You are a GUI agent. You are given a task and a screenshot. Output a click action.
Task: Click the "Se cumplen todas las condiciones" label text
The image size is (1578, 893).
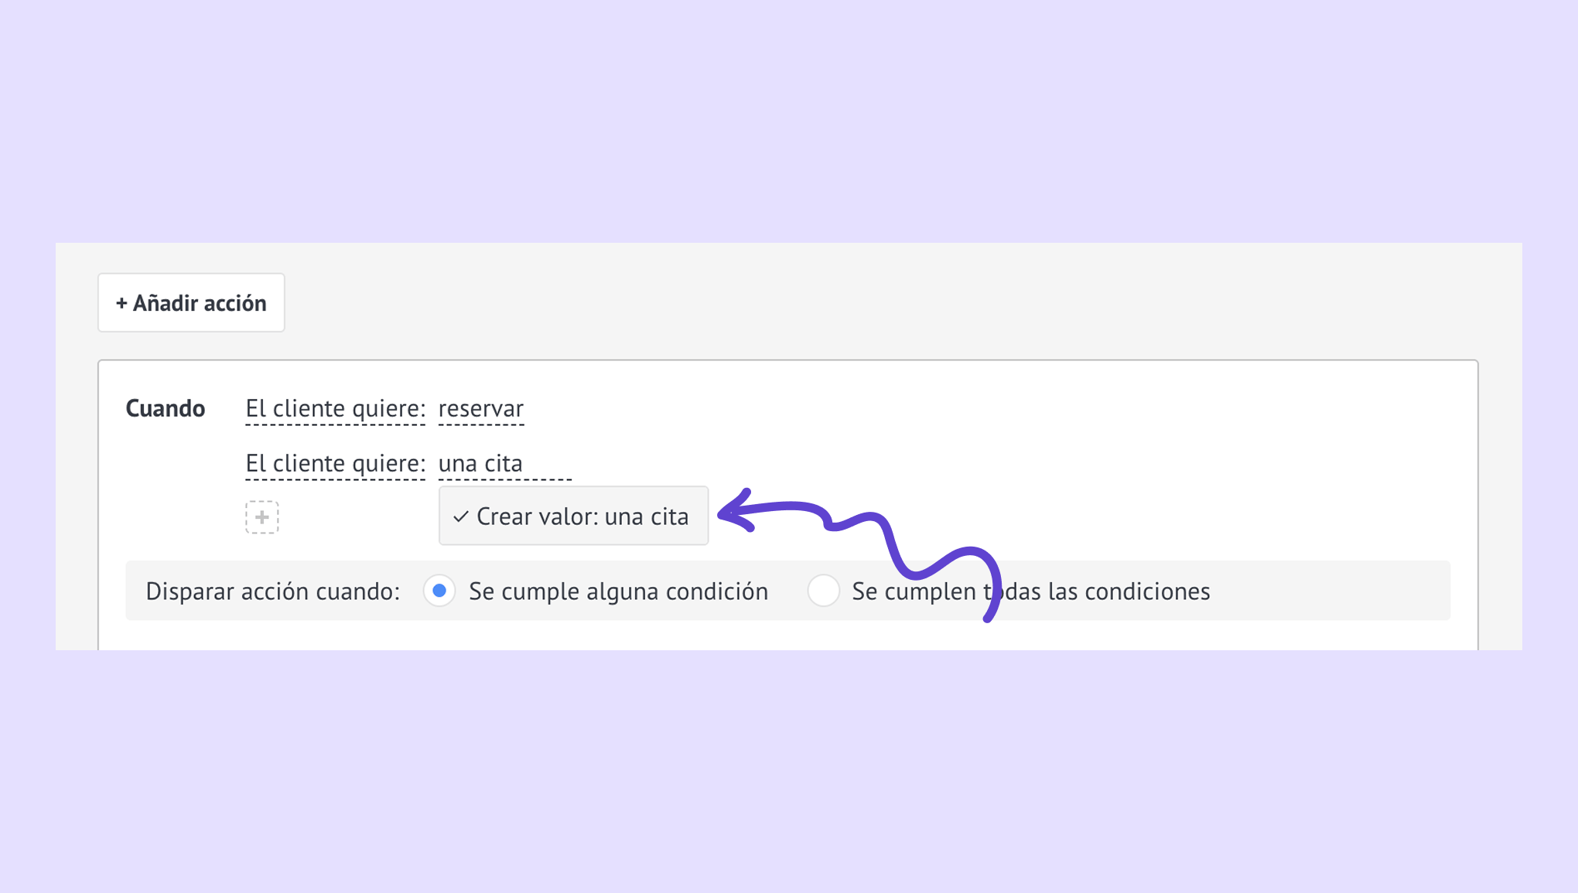(1030, 591)
